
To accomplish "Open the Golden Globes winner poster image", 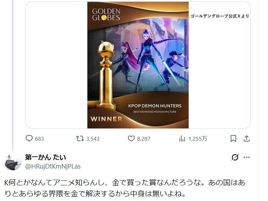I will click(x=138, y=65).
